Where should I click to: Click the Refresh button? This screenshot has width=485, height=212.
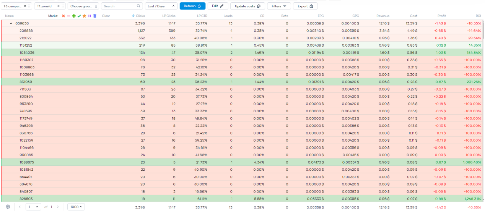(192, 6)
